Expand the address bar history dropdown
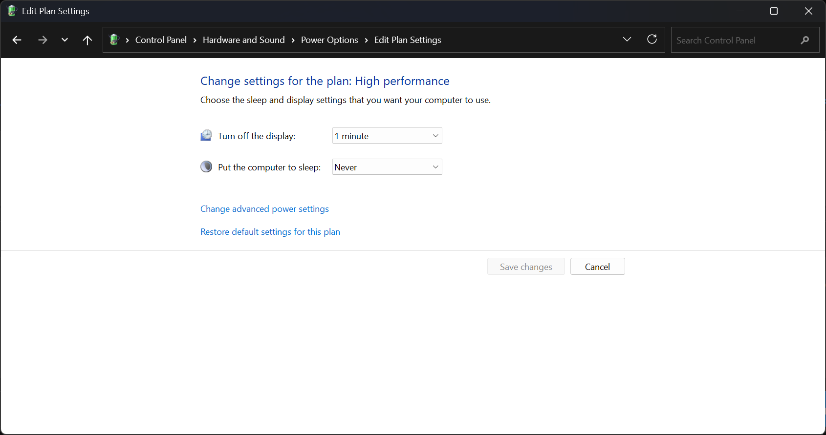 pos(627,40)
